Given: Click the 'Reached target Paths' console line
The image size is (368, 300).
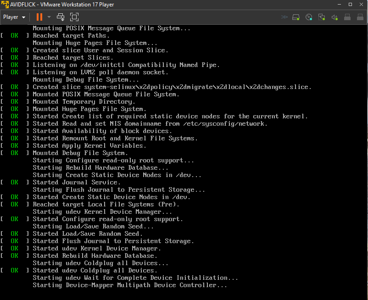Looking at the screenshot, I should point(71,35).
